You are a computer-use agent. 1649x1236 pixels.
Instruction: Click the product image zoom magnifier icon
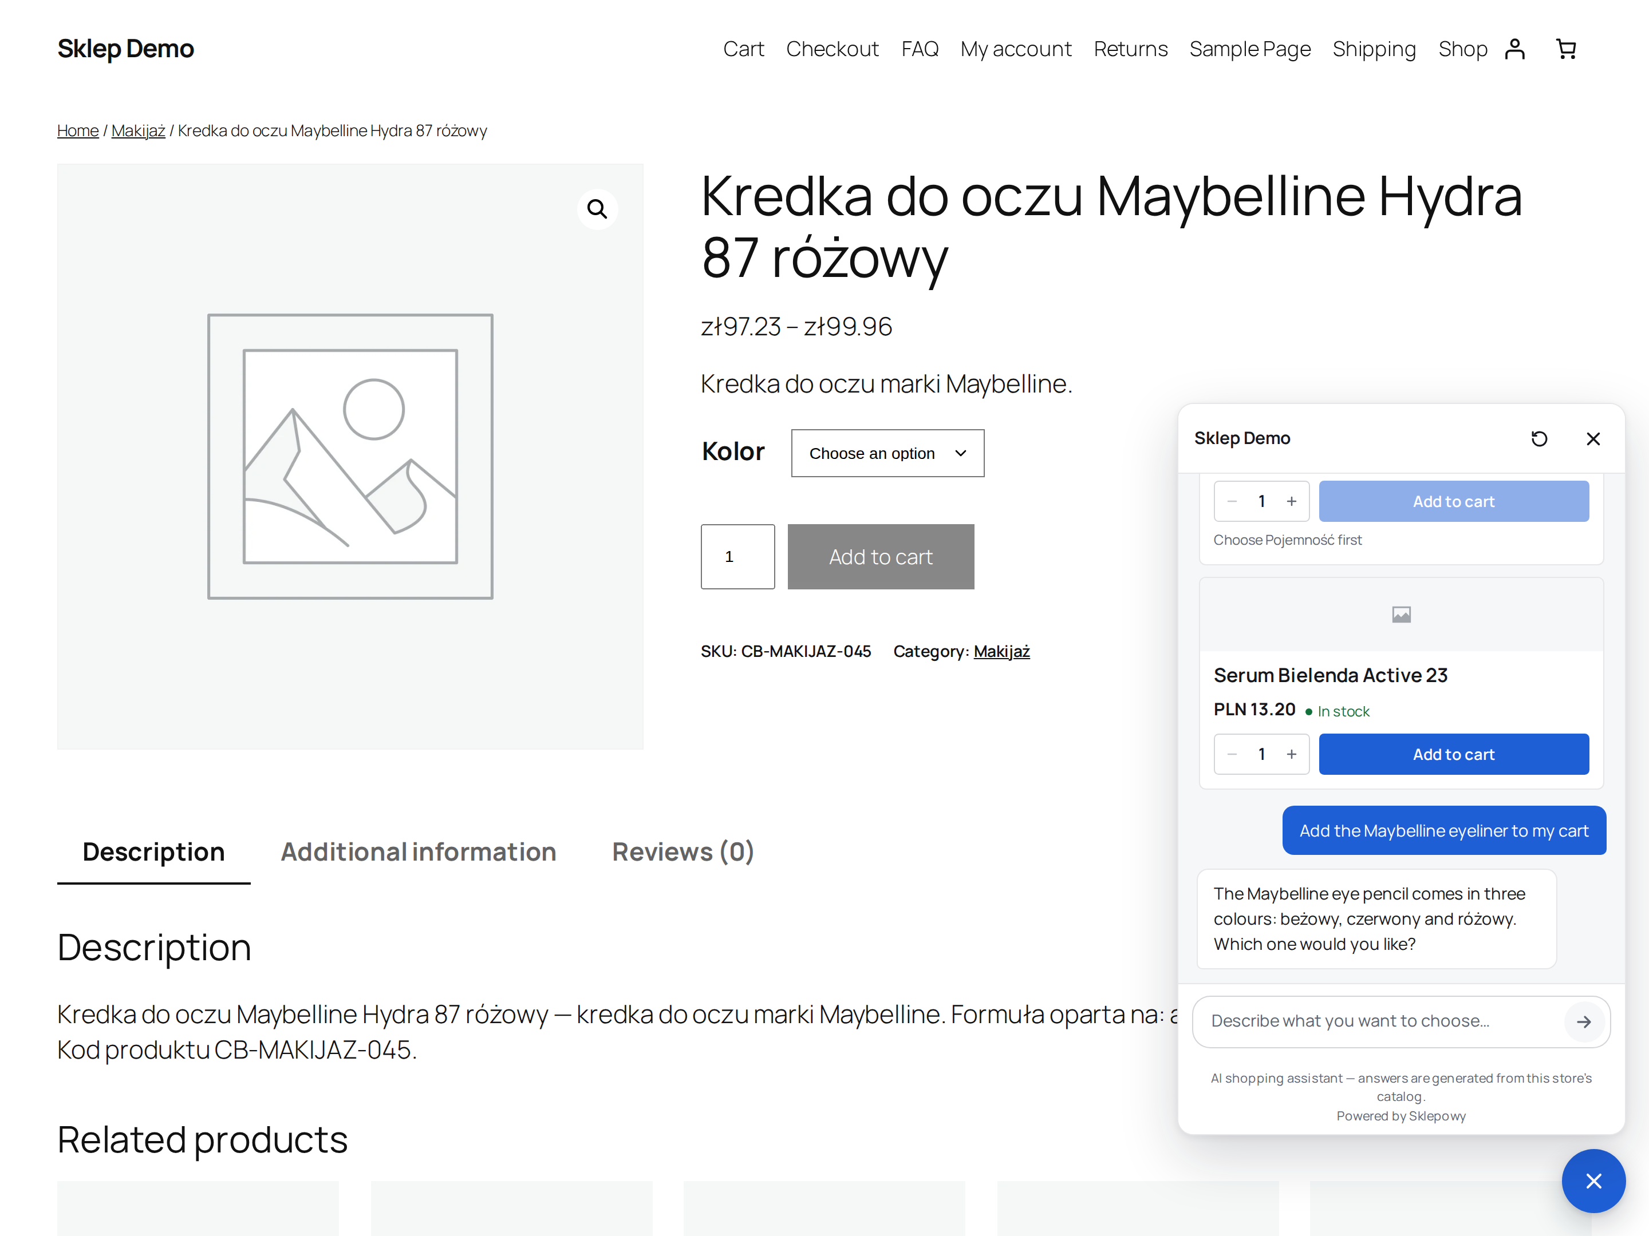click(597, 209)
